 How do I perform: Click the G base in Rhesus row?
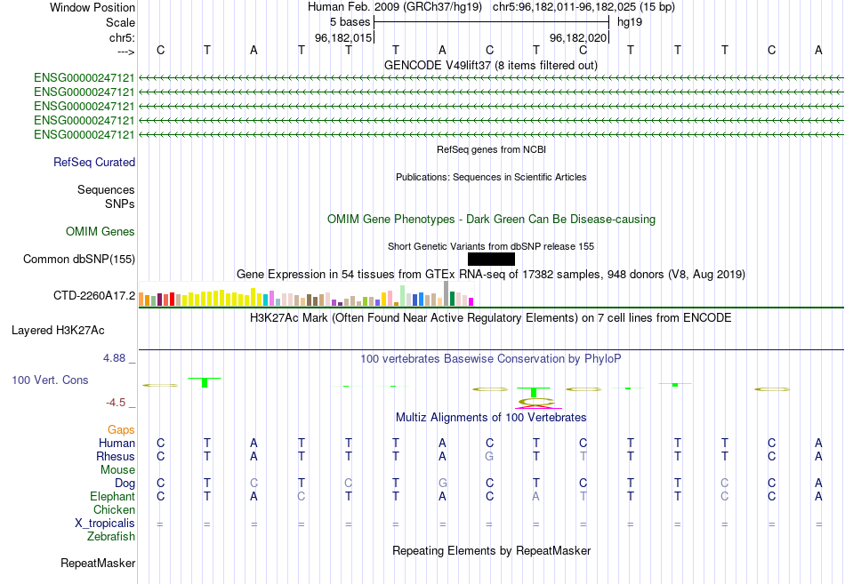tap(489, 456)
